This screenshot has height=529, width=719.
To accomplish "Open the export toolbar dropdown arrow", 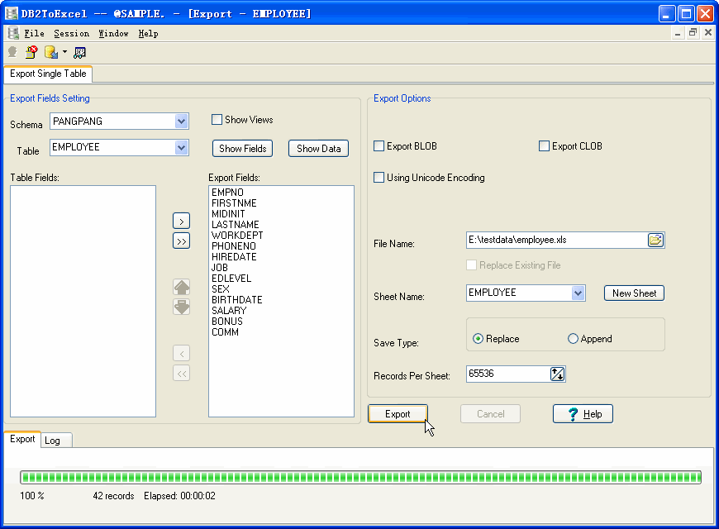I will [x=64, y=52].
